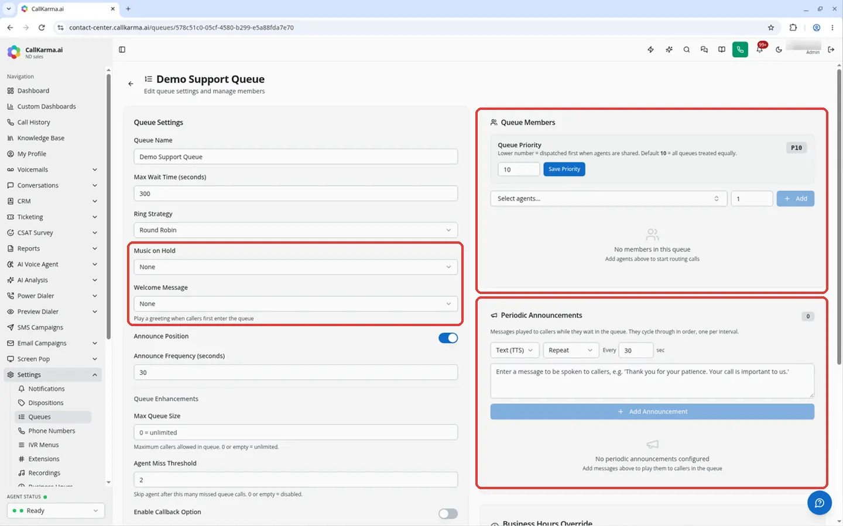
Task: Click the green phone dialer button
Action: click(x=740, y=50)
